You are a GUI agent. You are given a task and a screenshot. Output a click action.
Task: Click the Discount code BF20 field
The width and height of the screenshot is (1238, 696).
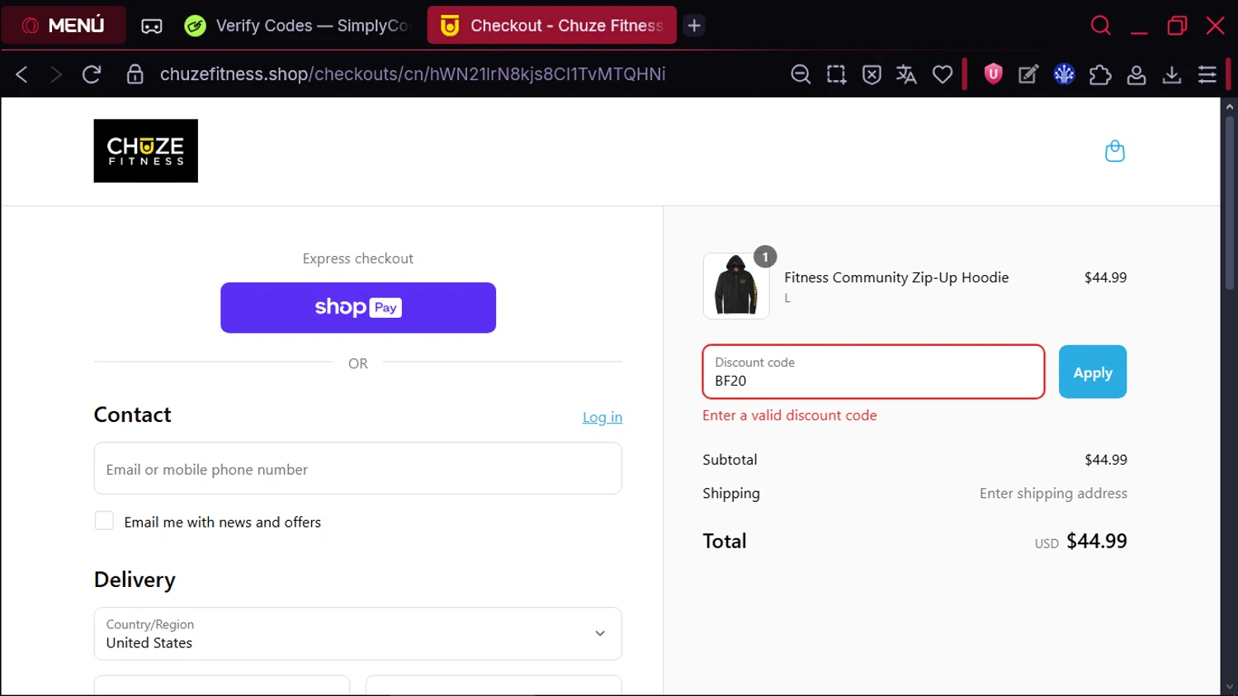point(873,372)
